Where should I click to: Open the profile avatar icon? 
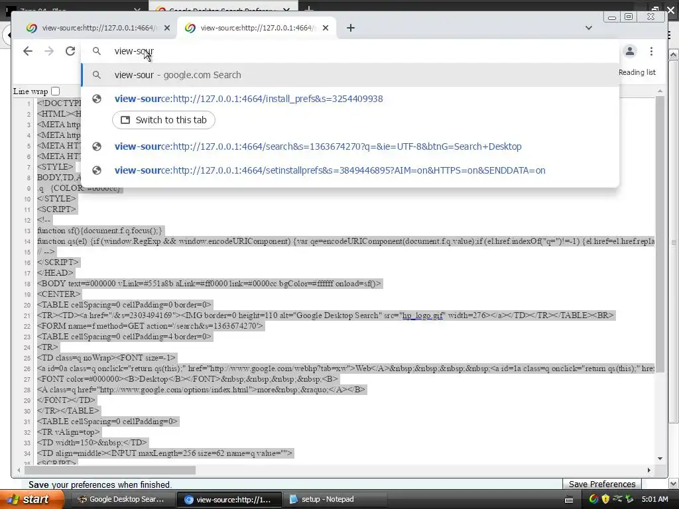click(630, 51)
